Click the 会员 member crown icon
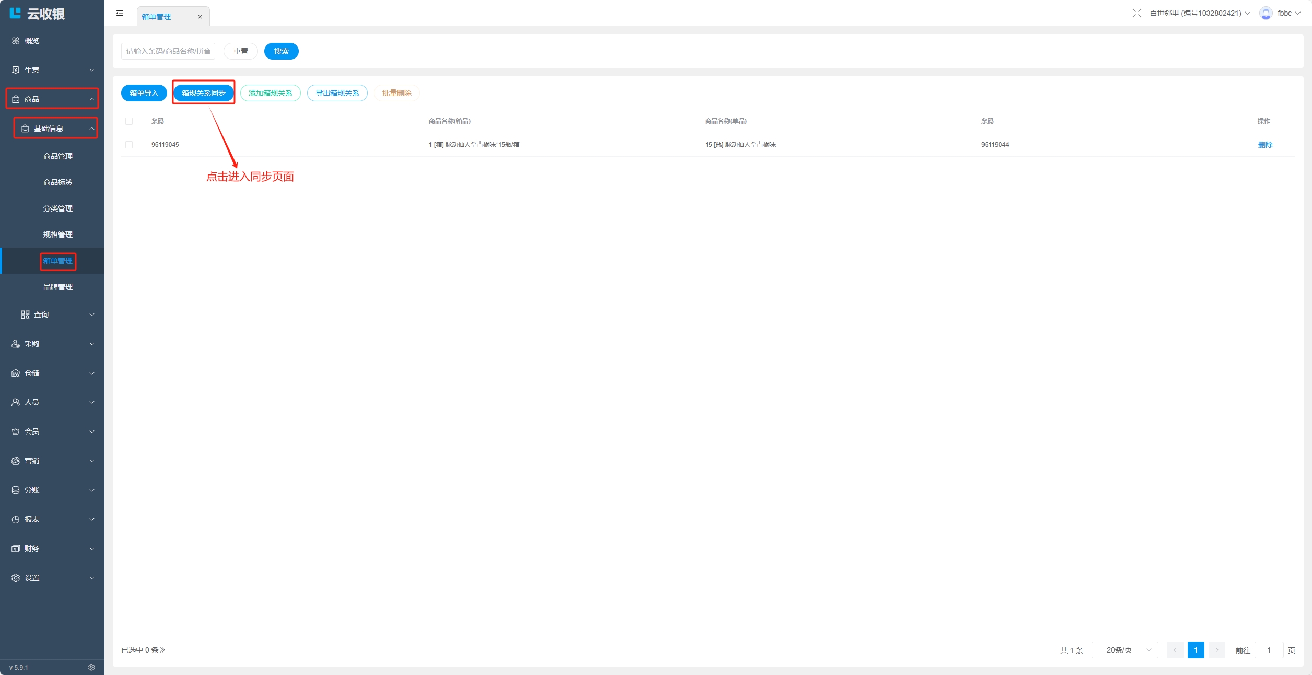The height and width of the screenshot is (675, 1312). (16, 432)
